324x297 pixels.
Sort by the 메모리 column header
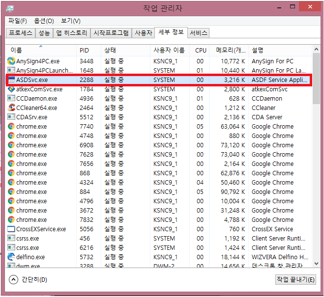coord(229,51)
